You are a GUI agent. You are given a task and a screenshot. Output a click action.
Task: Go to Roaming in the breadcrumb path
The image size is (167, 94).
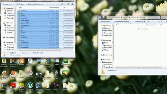point(134,17)
